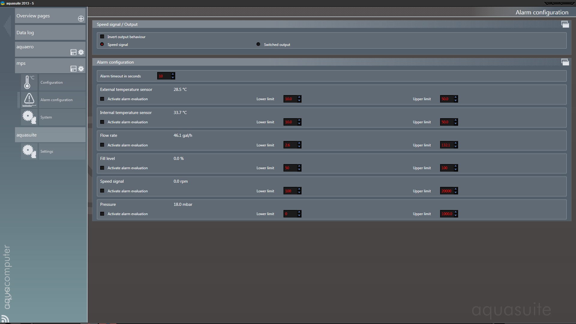Viewport: 576px width, 324px height.
Task: Collapse the Speed signal / Output panel
Action: coord(565,24)
